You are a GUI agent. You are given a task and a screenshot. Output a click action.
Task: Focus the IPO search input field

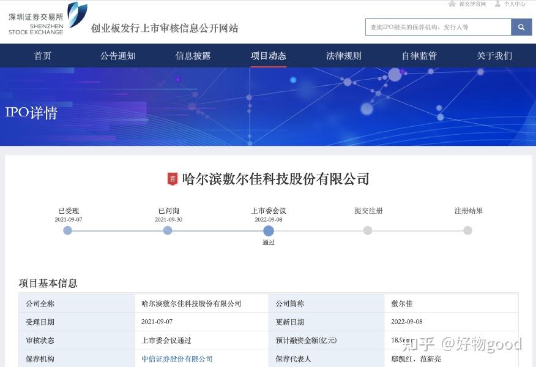coord(438,27)
